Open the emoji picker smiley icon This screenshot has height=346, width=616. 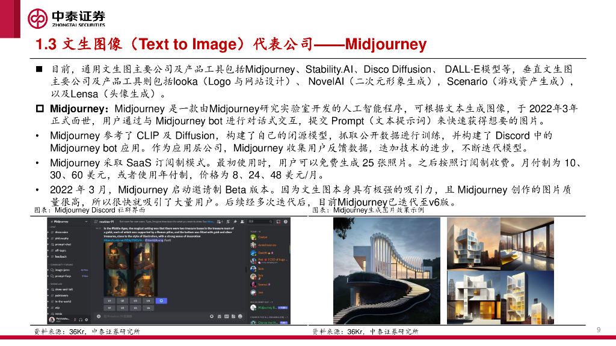coord(240,316)
